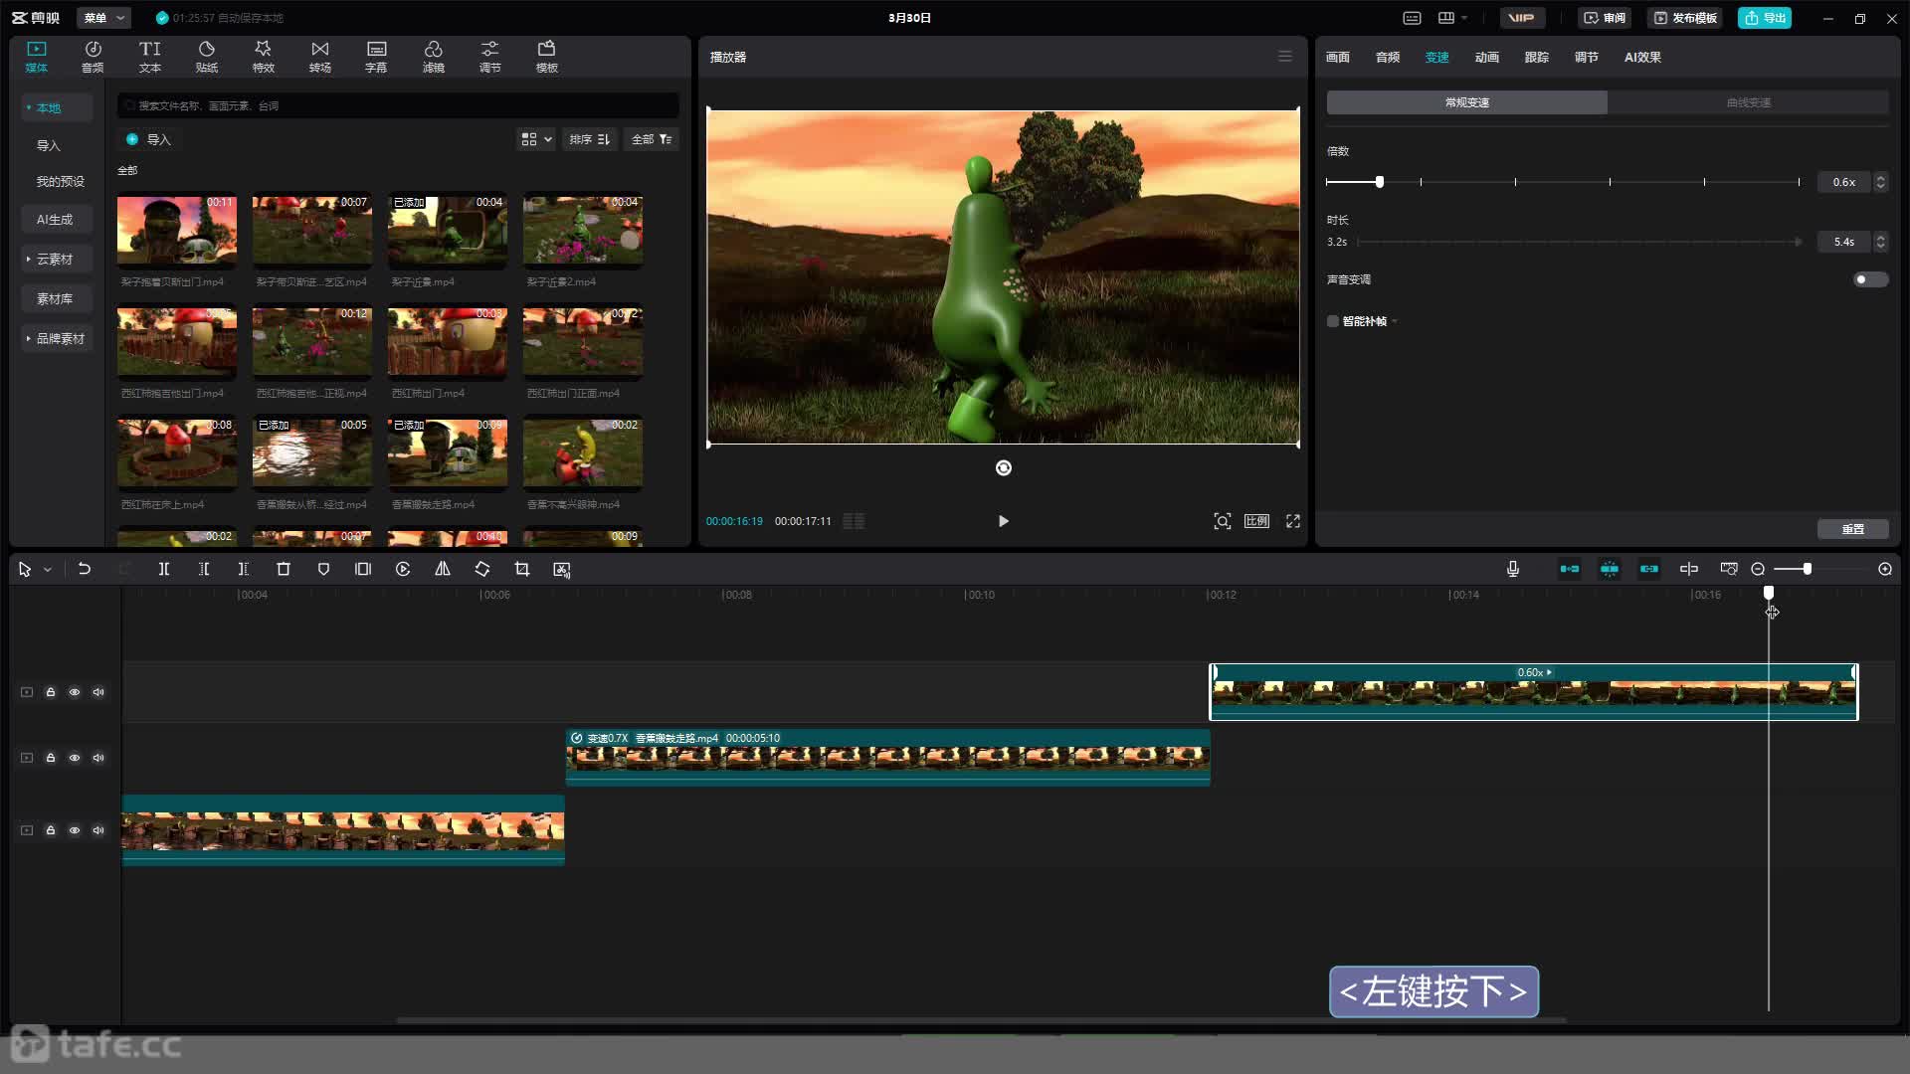This screenshot has height=1074, width=1910.
Task: Hide the top video track with eye icon
Action: (x=75, y=692)
